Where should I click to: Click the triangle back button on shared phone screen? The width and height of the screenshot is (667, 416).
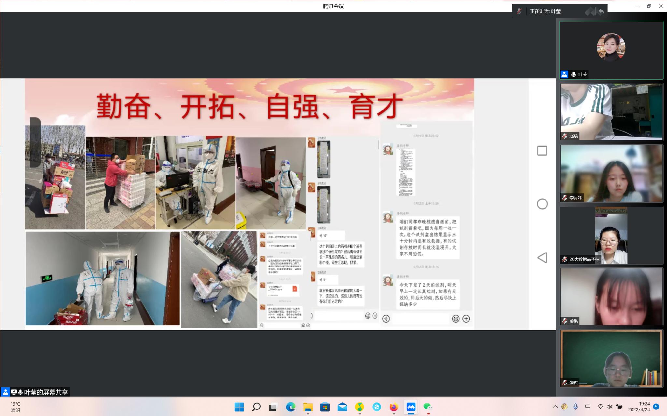[x=542, y=258]
